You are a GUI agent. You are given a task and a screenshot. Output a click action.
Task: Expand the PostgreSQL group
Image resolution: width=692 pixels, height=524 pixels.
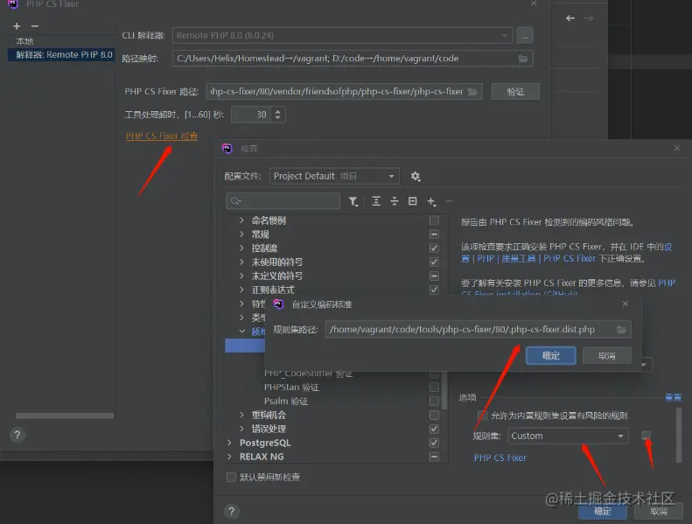(x=229, y=443)
